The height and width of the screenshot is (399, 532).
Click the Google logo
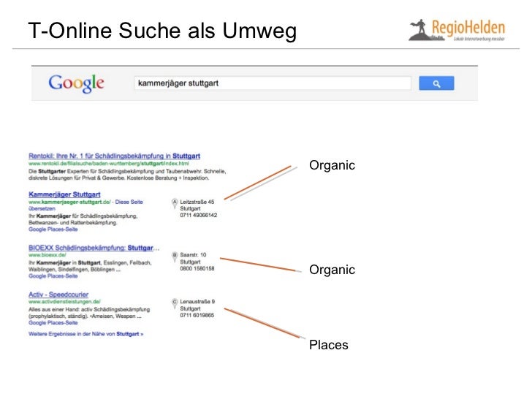76,83
